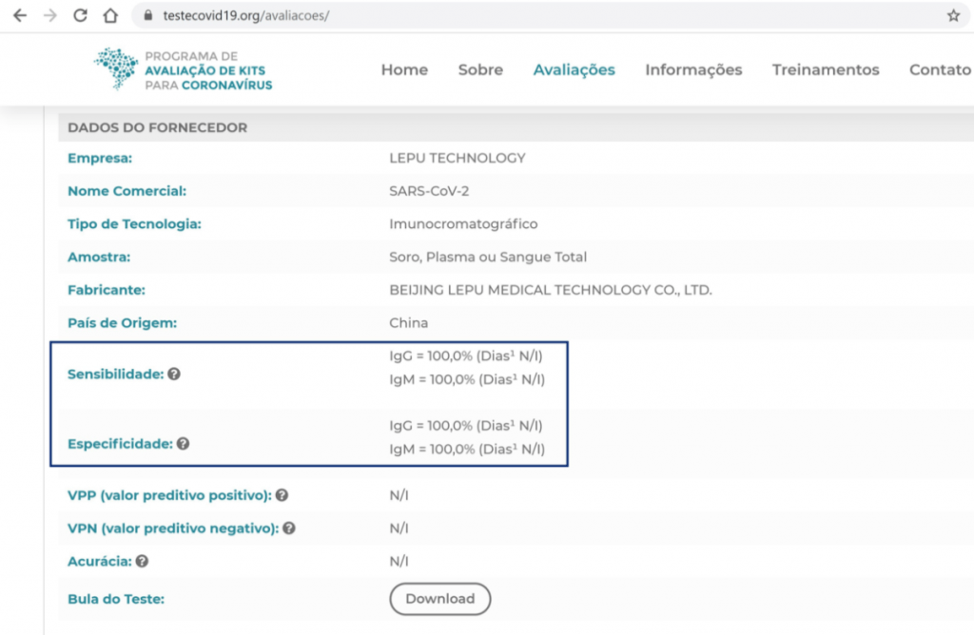Select Sensibilidade IgG = 100,0% line

click(466, 356)
